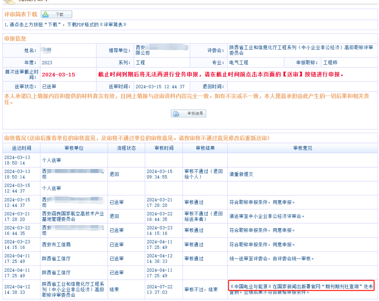379x301 pixels.
Task: Select the 评审简表下载 section title
Action: click(x=21, y=15)
